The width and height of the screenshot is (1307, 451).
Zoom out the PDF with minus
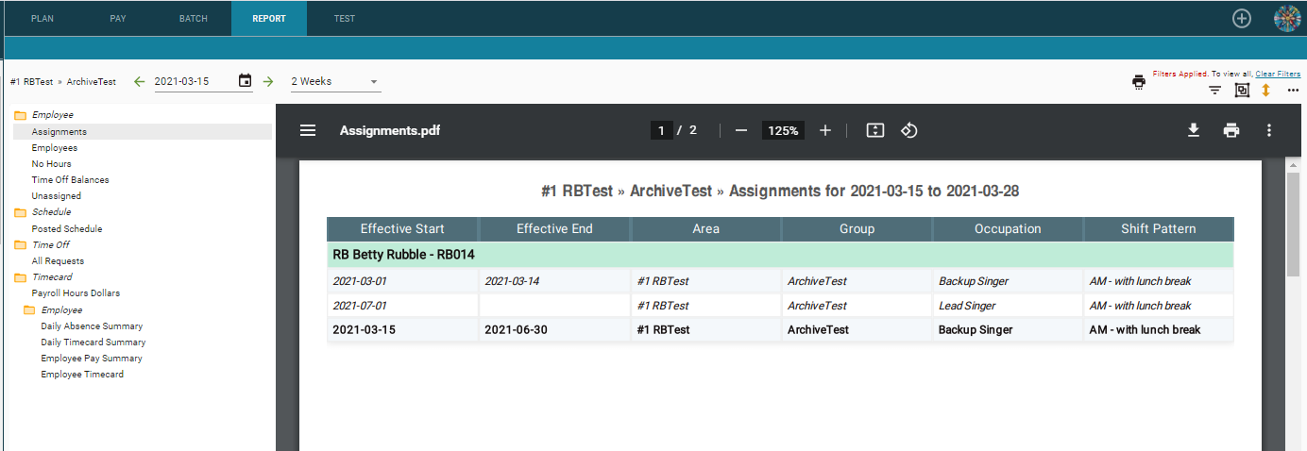[741, 130]
